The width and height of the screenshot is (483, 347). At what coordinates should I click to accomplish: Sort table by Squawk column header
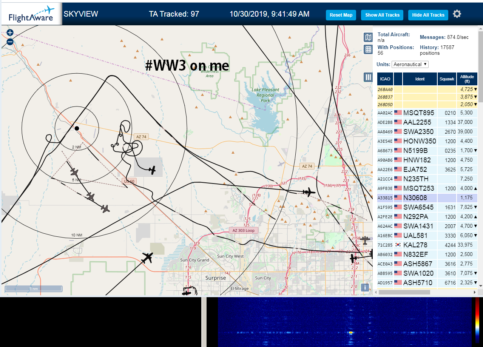pyautogui.click(x=447, y=79)
